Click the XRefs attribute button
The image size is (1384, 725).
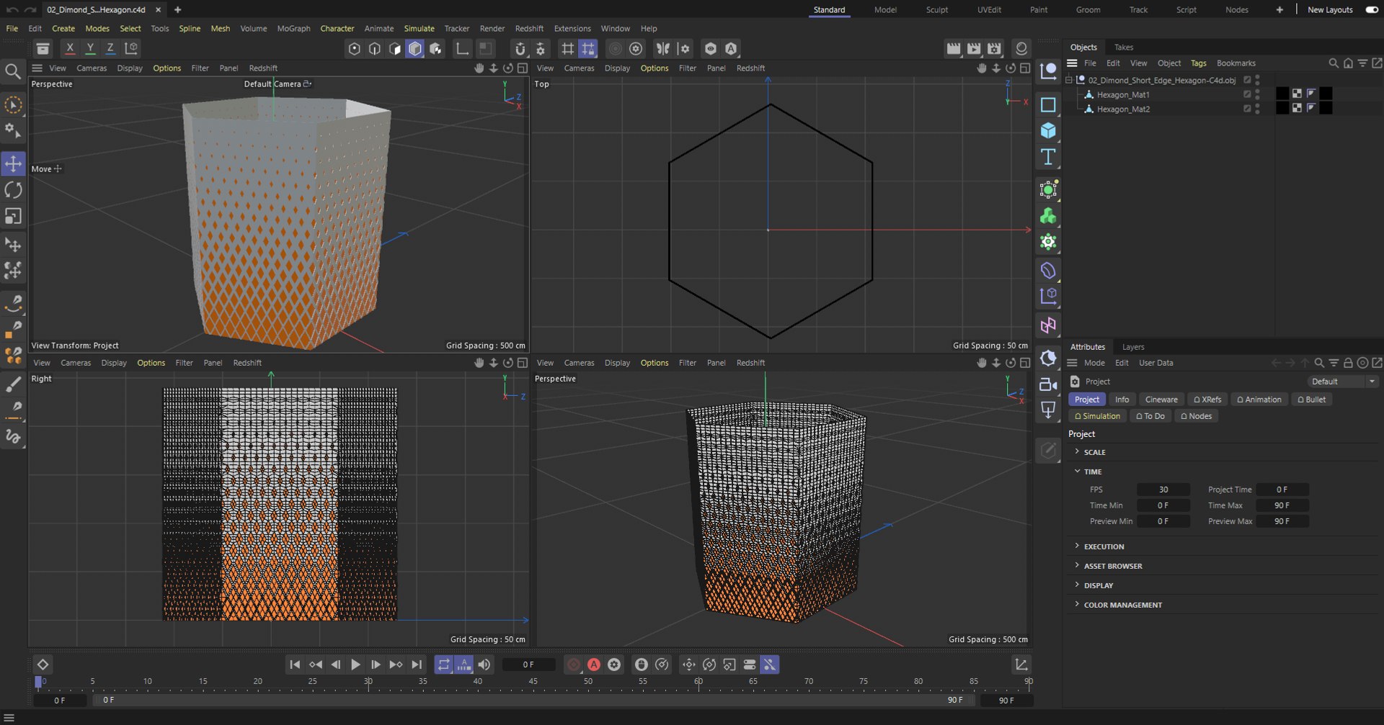[1207, 400]
